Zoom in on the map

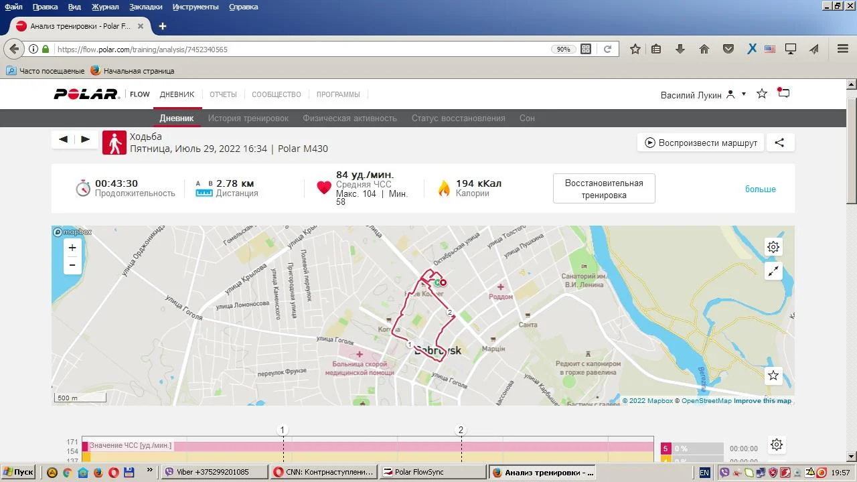point(72,248)
